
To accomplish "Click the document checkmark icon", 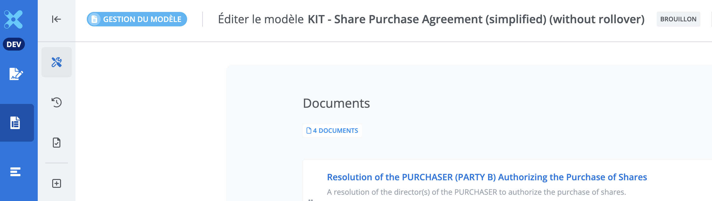I will click(57, 143).
